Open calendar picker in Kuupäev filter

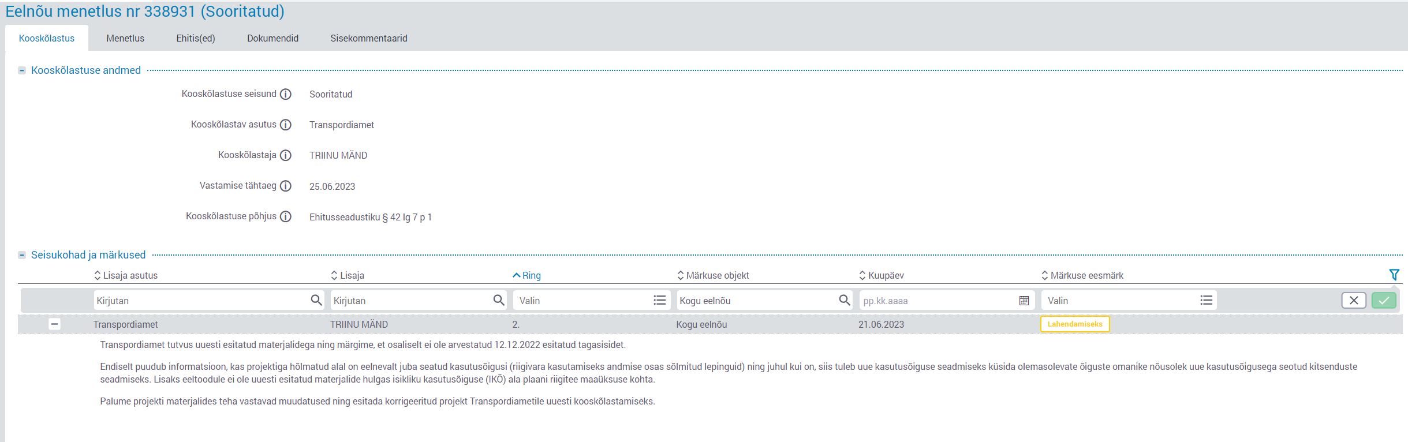pos(1024,301)
